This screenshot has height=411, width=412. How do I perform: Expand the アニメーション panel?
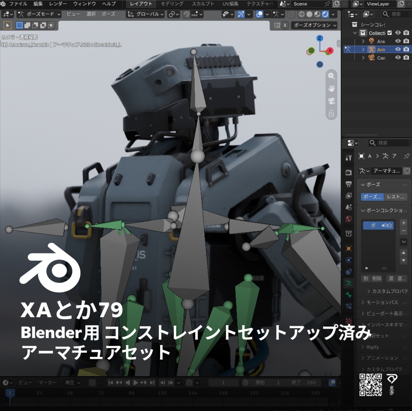[x=384, y=358]
